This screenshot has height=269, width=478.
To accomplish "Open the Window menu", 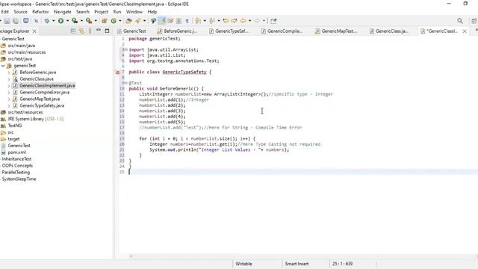I will 134,12.
